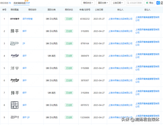Screen dimensions: 163x125
Task: Click the 泽平 ZP trademark name link in row 9
Action: 26,117
